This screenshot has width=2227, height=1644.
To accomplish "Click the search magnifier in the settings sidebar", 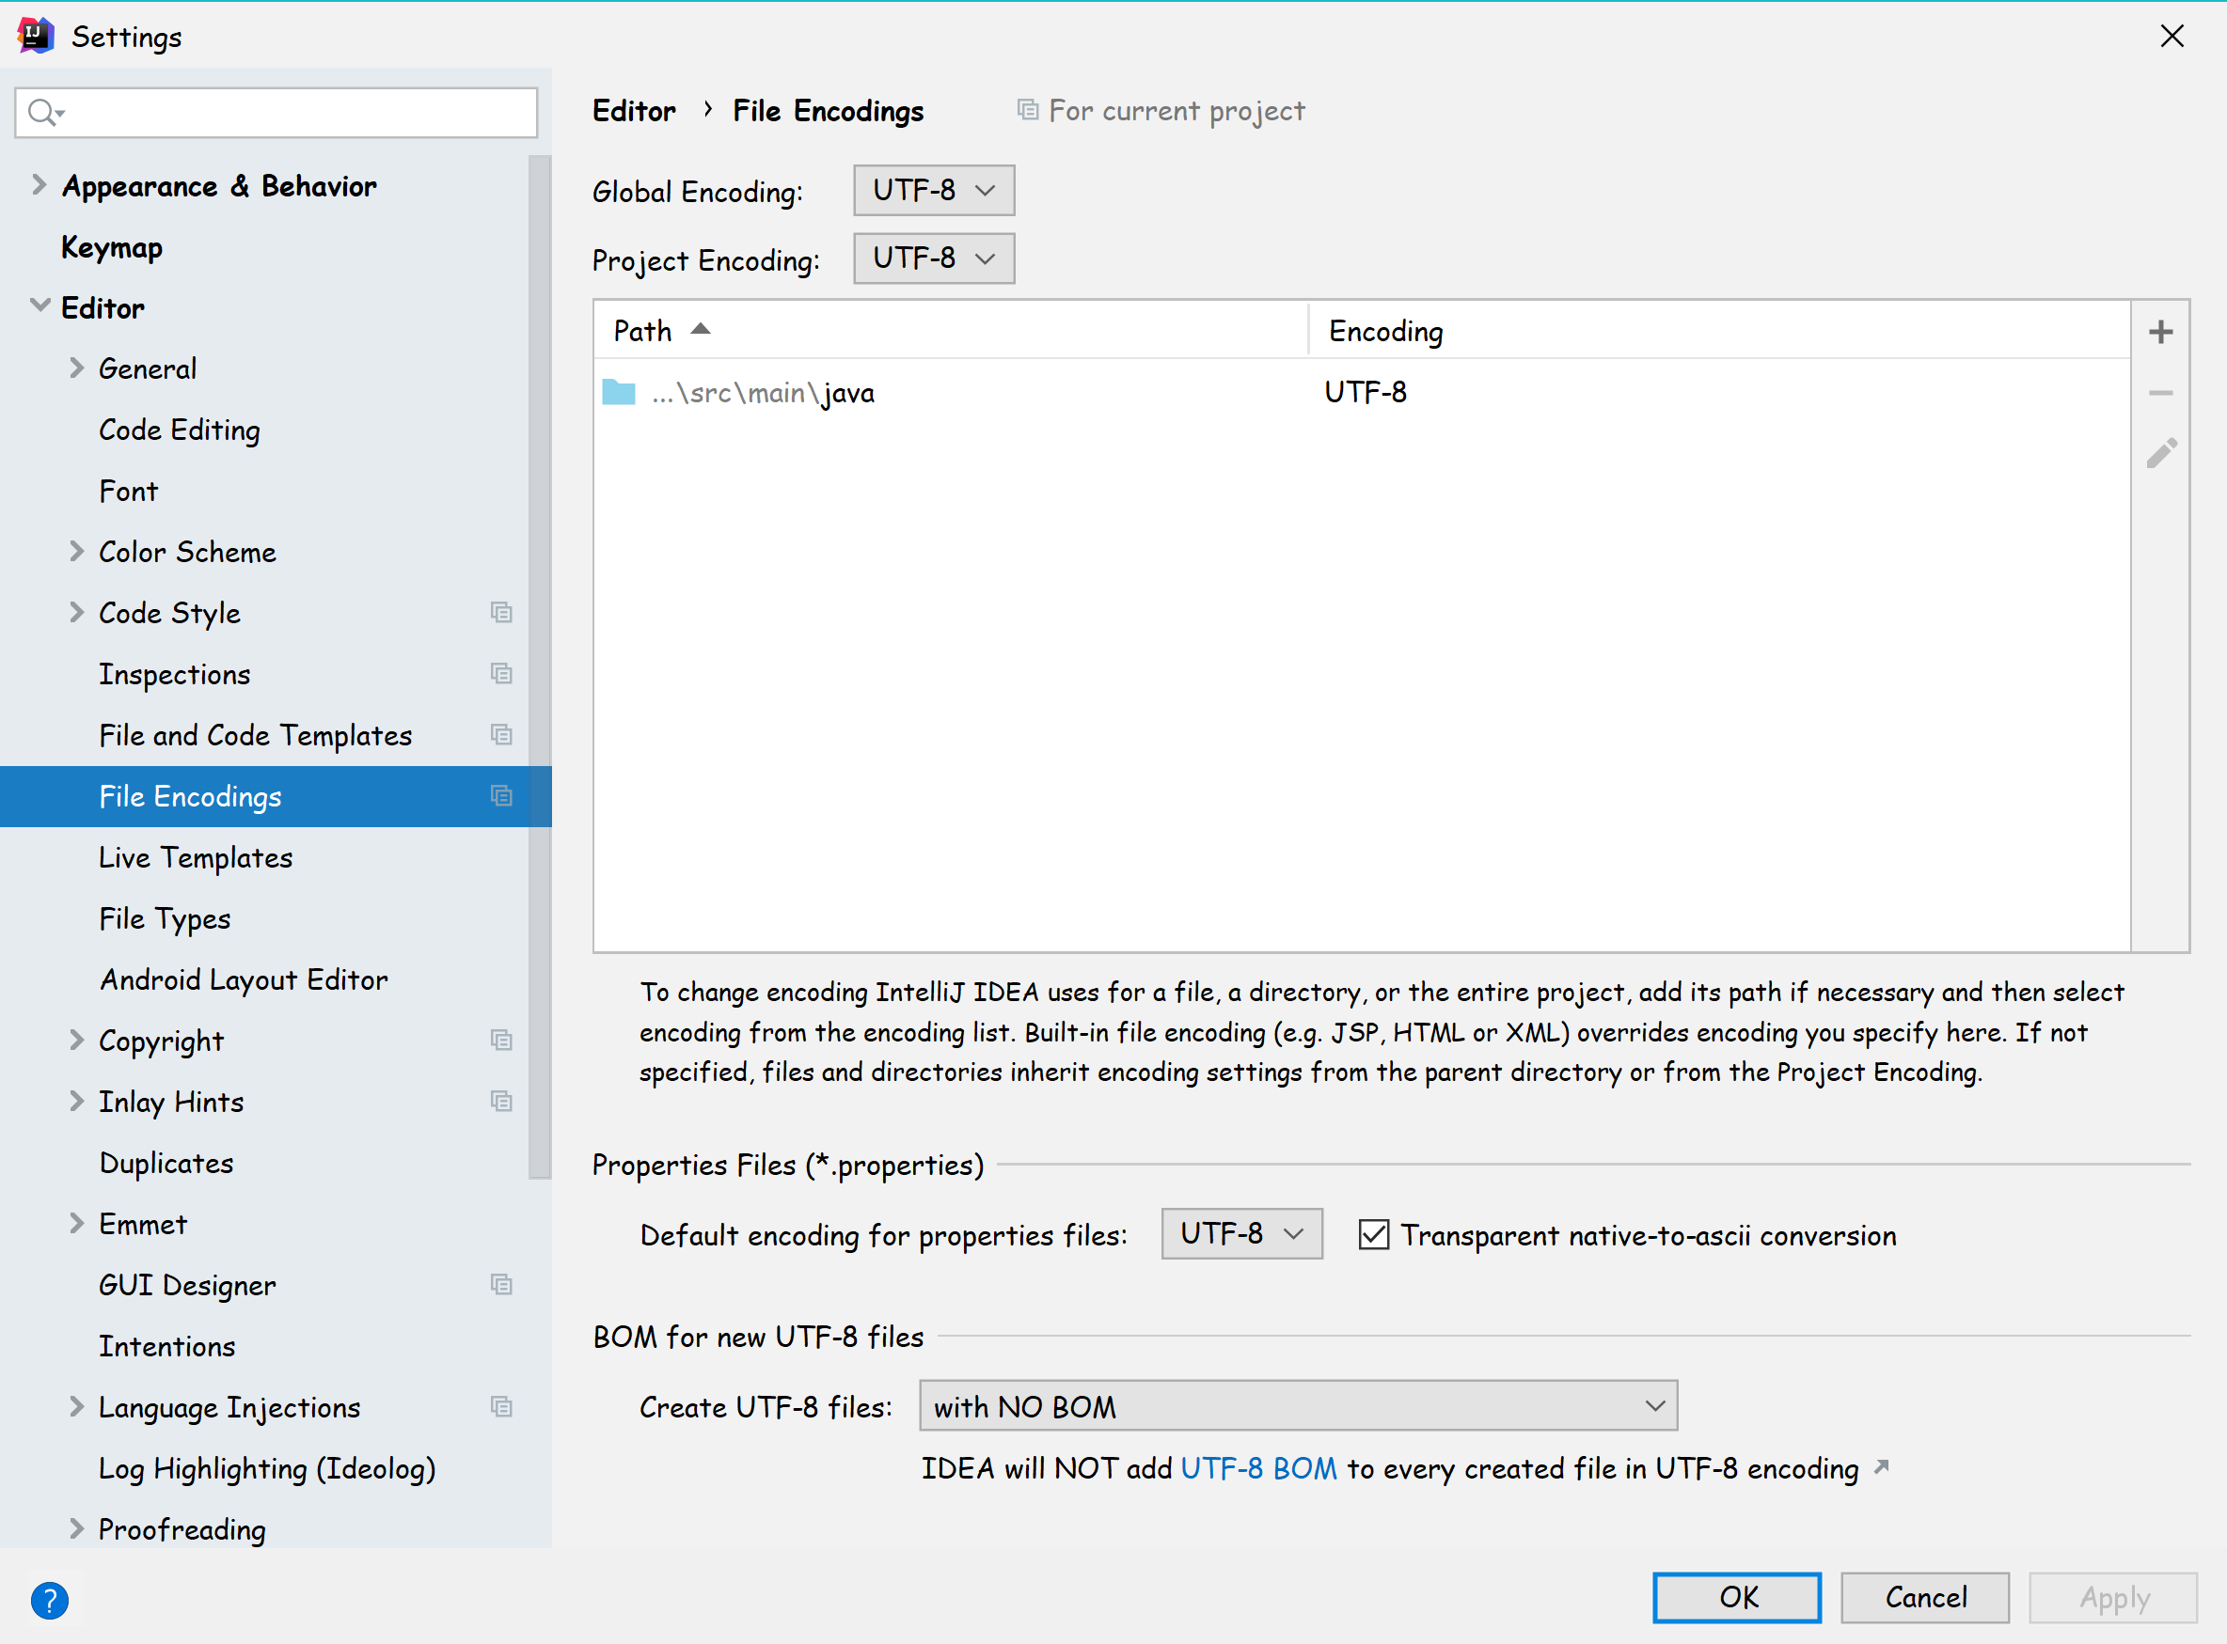I will coord(43,112).
